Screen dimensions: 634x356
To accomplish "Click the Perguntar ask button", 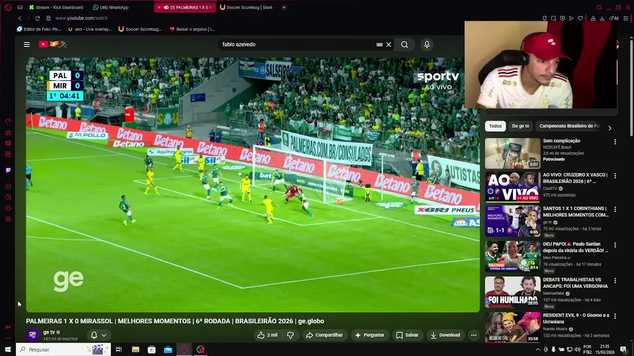I will point(370,335).
